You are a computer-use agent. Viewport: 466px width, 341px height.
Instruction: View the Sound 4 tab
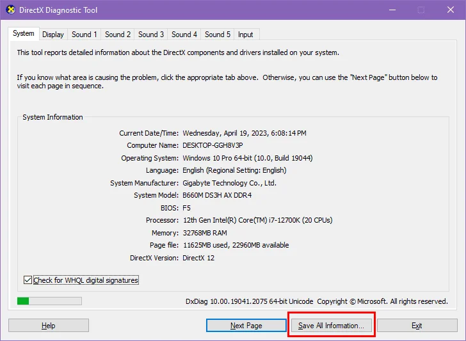(184, 35)
